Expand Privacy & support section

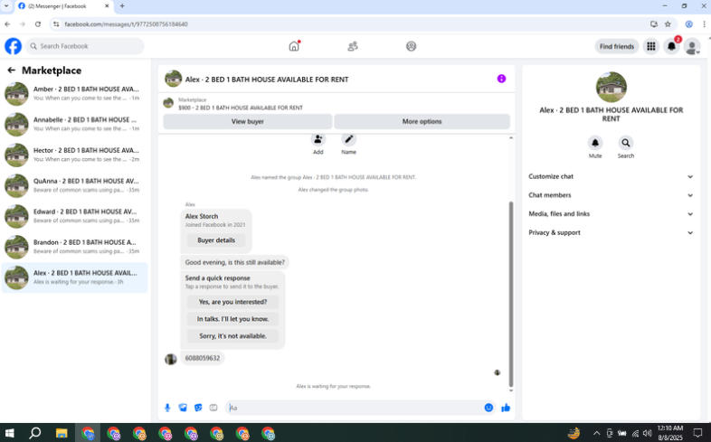tap(611, 232)
